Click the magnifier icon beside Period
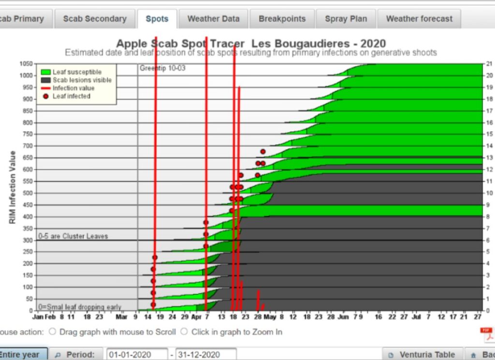Viewport: 495px width, 360px height. [x=58, y=355]
